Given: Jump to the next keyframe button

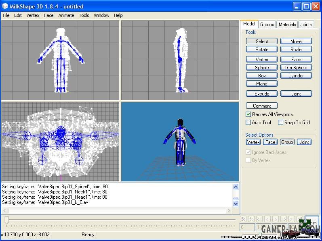Looking at the screenshot, I should pyautogui.click(x=292, y=219).
